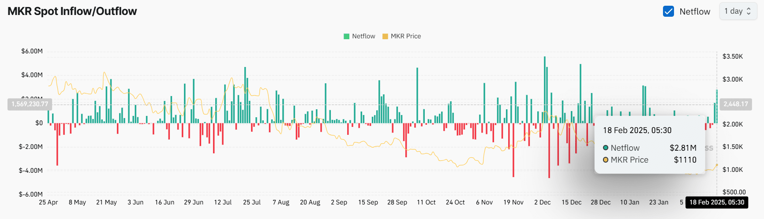Click the "25 Apr" x-axis date label
Image resolution: width=764 pixels, height=219 pixels.
tap(49, 202)
